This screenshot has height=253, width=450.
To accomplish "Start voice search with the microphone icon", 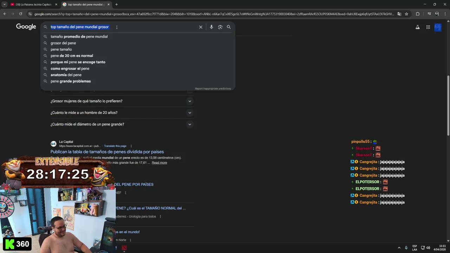I will (x=211, y=27).
